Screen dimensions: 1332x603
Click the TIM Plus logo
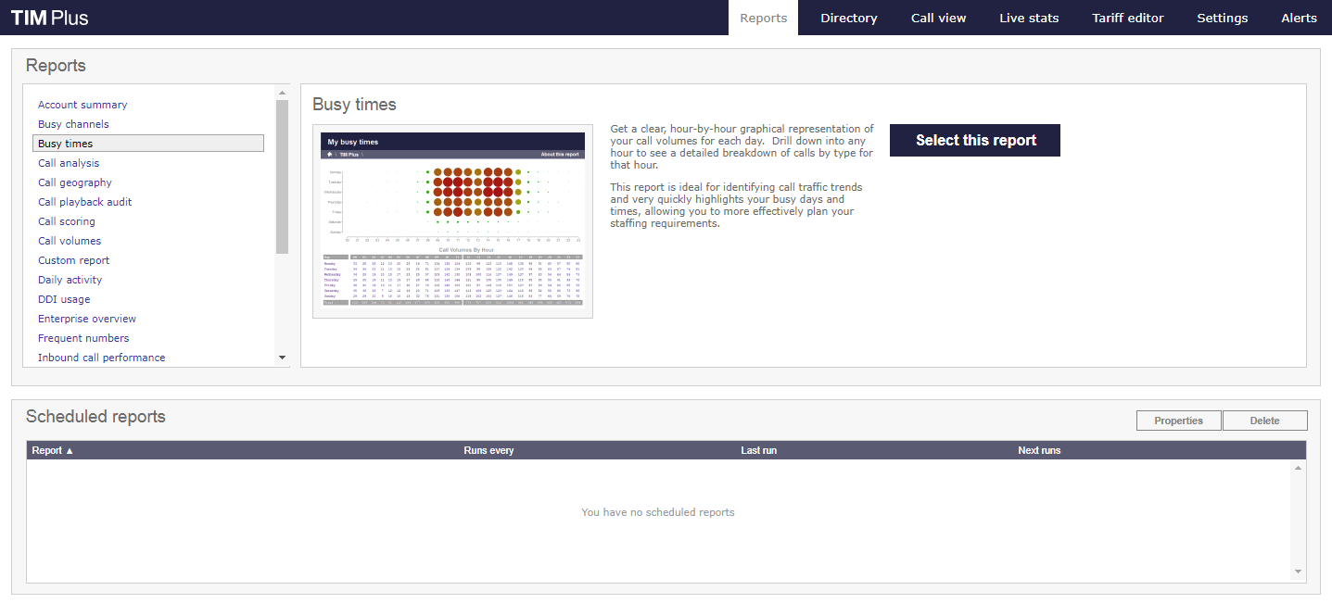click(50, 18)
